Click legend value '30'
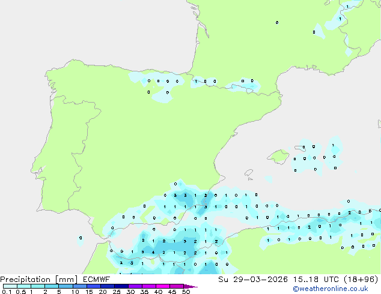 coord(130,292)
